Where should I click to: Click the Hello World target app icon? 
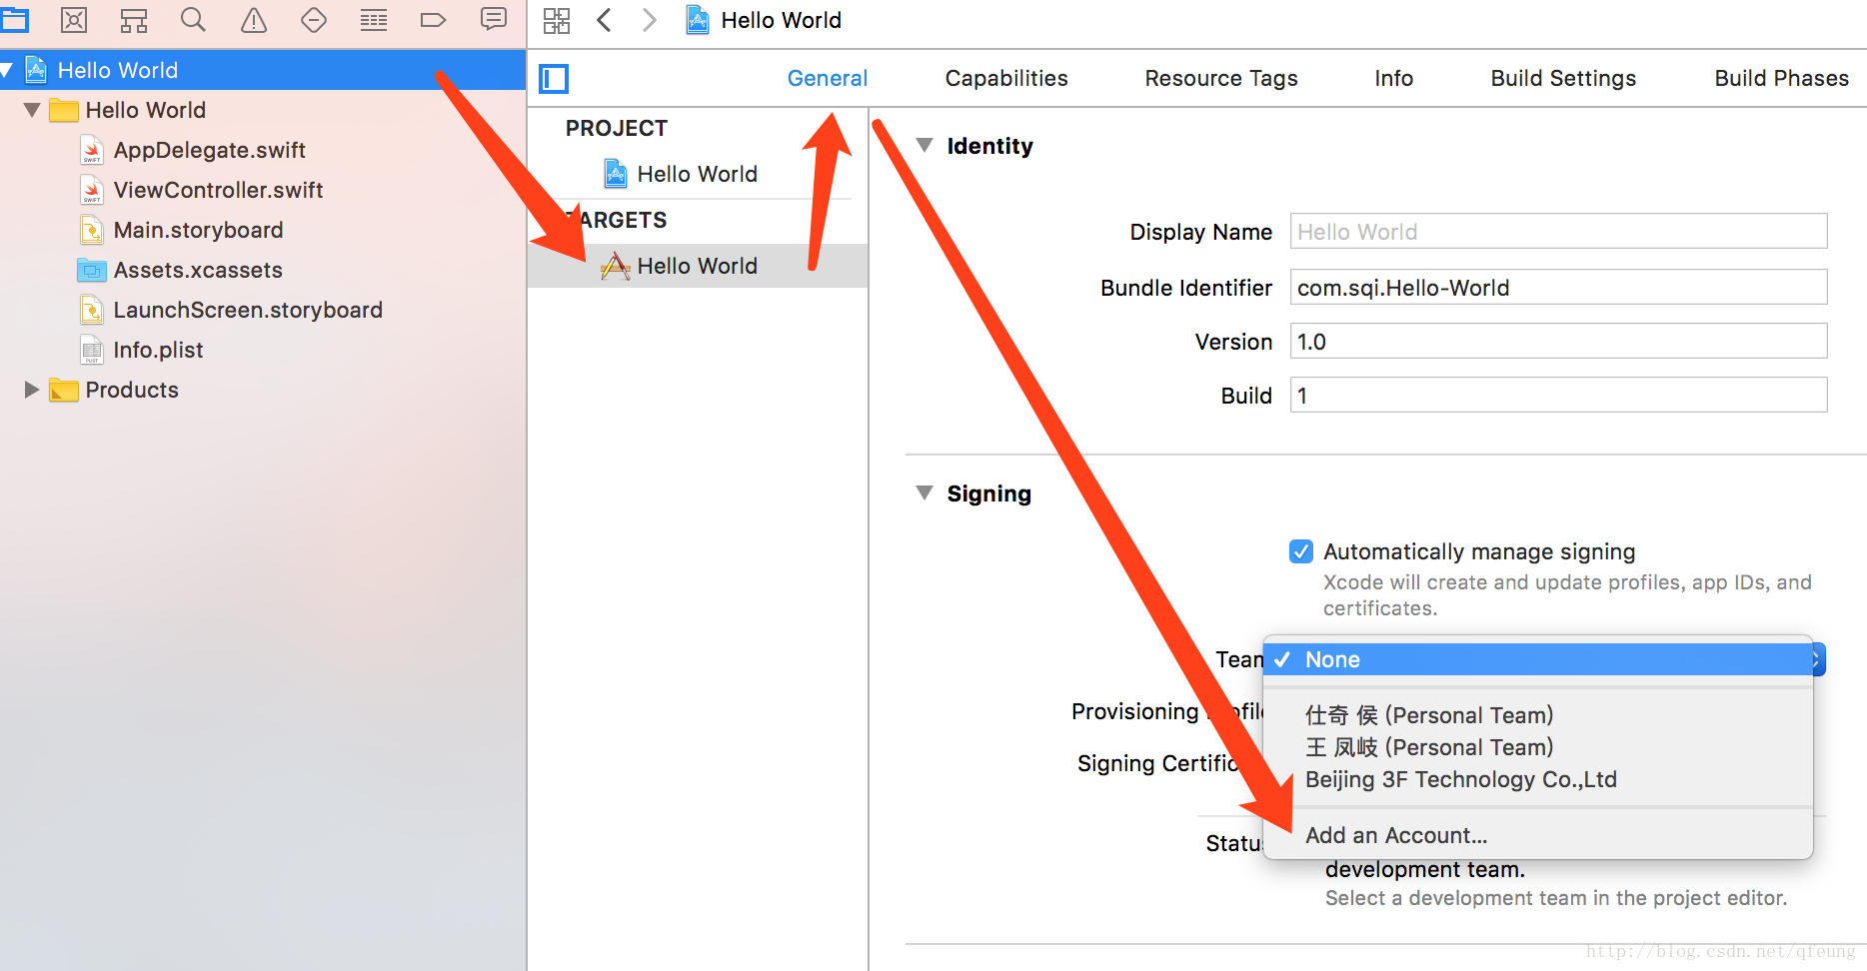point(616,266)
